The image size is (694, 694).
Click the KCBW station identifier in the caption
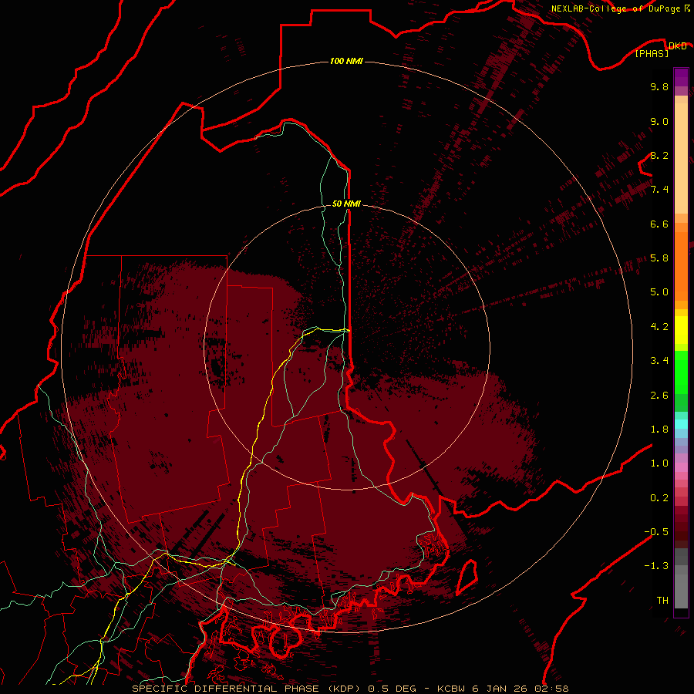point(451,689)
